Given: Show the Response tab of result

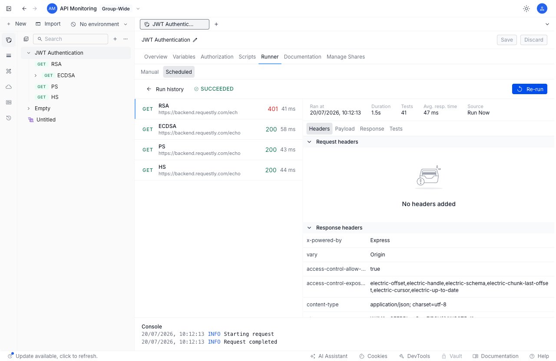Looking at the screenshot, I should pos(372,129).
